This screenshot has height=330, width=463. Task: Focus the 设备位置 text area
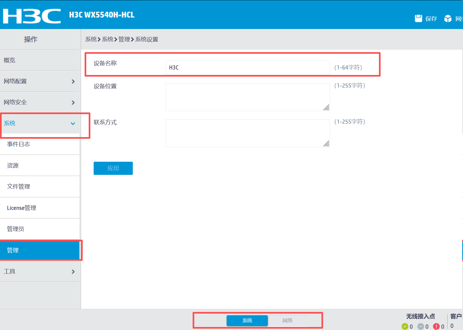click(x=248, y=97)
